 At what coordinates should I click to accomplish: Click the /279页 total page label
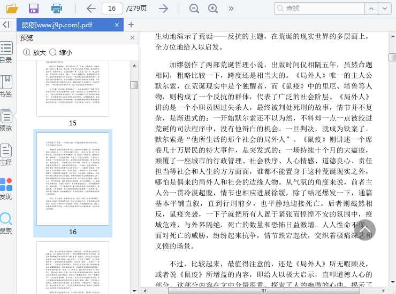(136, 9)
